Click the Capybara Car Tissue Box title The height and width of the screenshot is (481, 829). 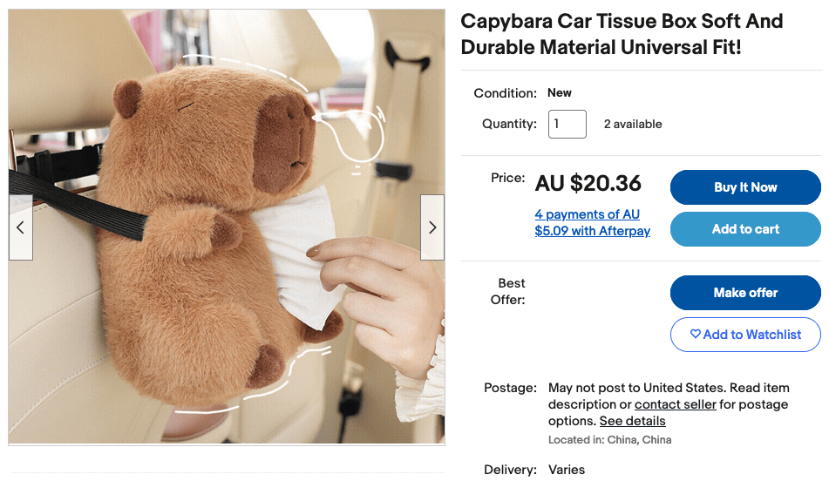(622, 34)
